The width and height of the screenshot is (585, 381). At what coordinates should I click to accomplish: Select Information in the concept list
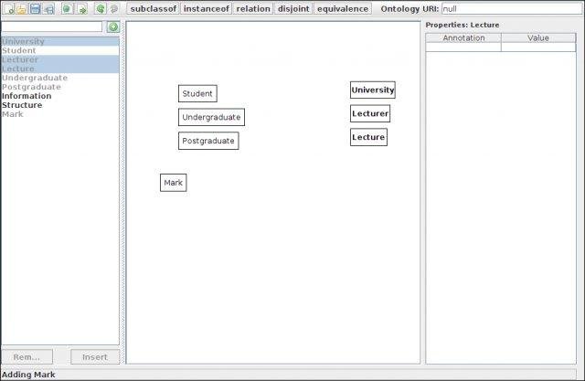point(60,96)
